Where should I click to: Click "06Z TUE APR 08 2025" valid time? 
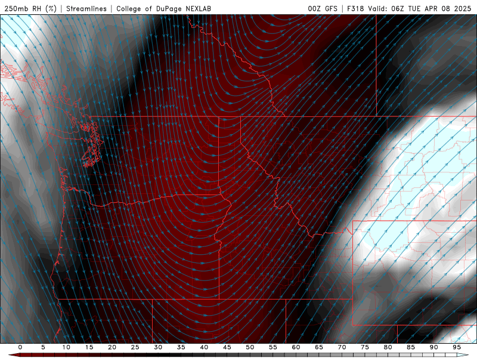tap(431, 8)
